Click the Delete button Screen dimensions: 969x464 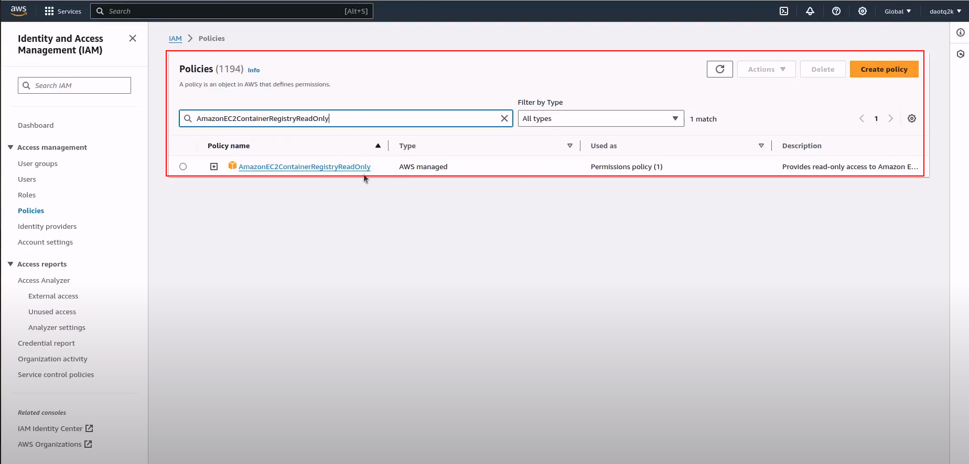pos(823,69)
